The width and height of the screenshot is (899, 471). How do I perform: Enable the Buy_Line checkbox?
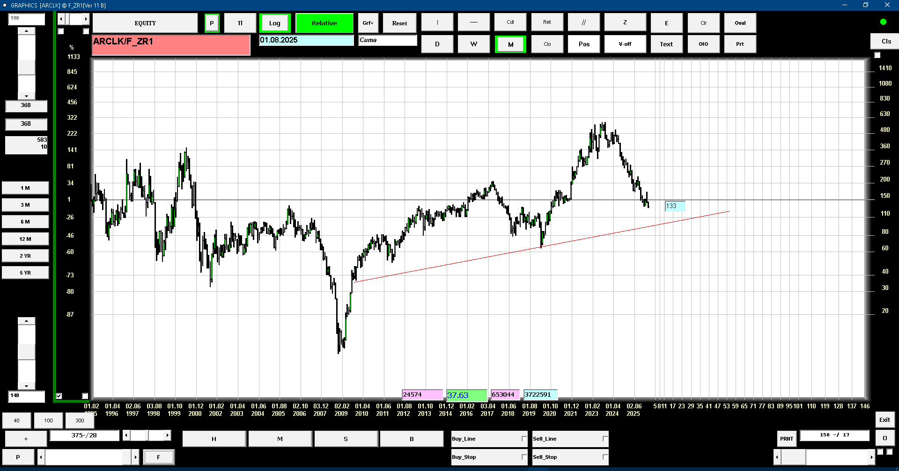(x=524, y=439)
